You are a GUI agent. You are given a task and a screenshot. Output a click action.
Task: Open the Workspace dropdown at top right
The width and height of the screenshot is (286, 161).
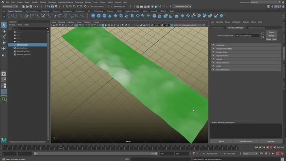(x=266, y=2)
